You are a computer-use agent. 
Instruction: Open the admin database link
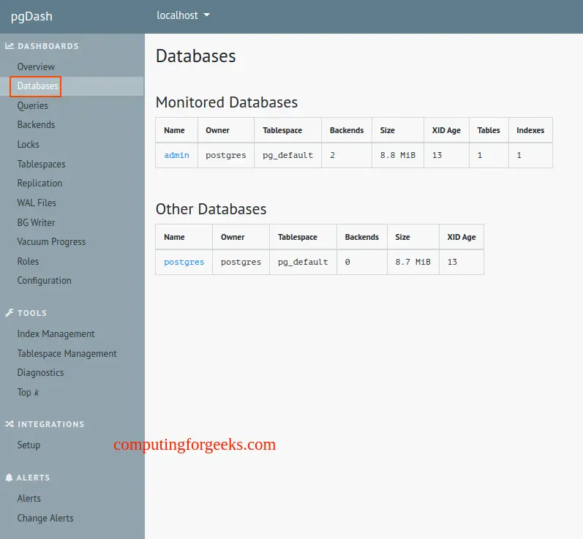click(176, 155)
